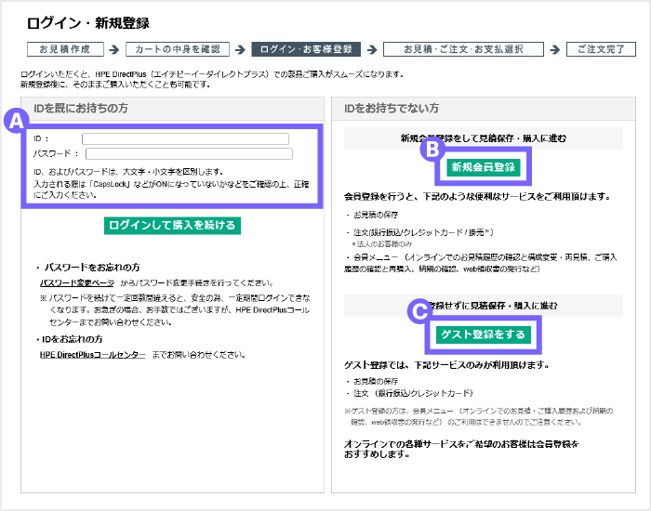651x511 pixels.
Task: Click arrow after ログイン・お客様登録 step
Action: 369,49
